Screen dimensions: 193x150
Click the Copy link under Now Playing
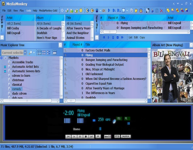(142, 37)
